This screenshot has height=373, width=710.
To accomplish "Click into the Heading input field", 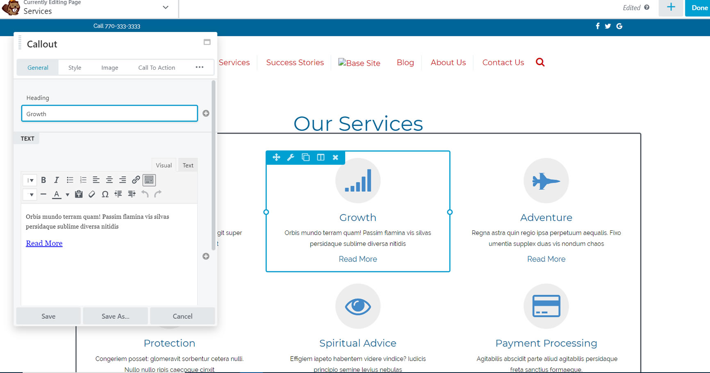I will click(x=109, y=114).
